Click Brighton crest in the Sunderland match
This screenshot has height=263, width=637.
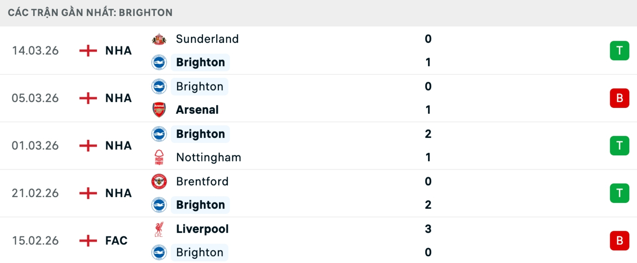click(x=159, y=62)
